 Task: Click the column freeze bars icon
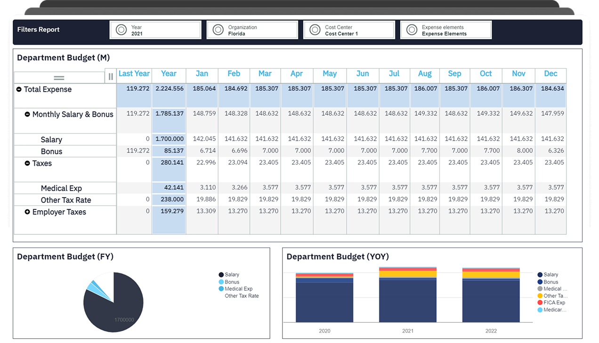tap(111, 77)
